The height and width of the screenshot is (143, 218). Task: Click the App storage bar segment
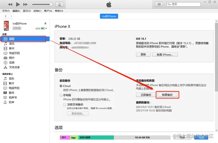(74, 137)
